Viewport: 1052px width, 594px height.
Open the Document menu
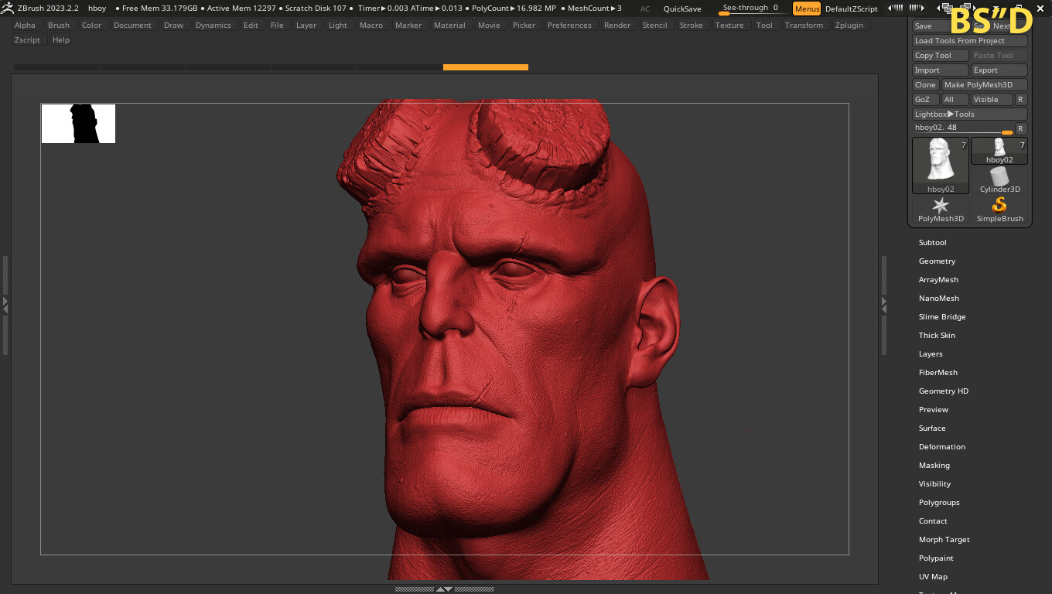coord(132,26)
